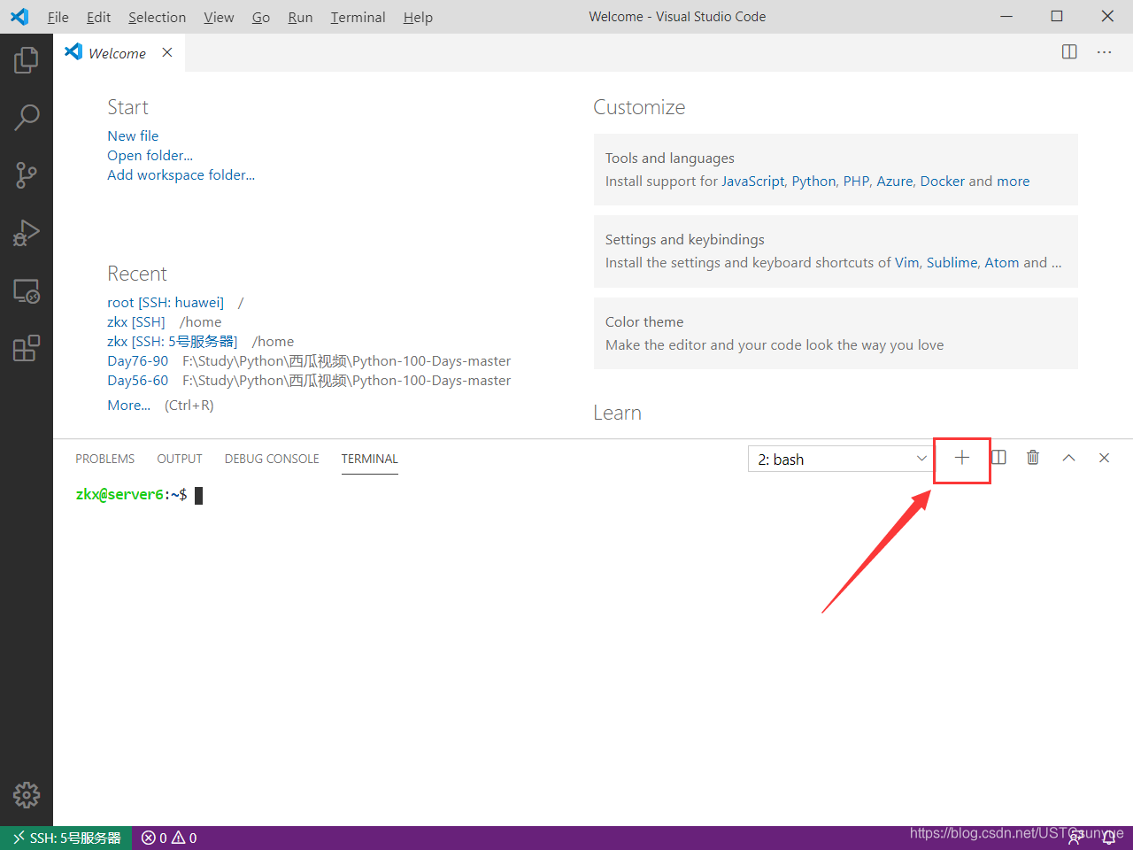Install Atom keybindings link

[1002, 262]
